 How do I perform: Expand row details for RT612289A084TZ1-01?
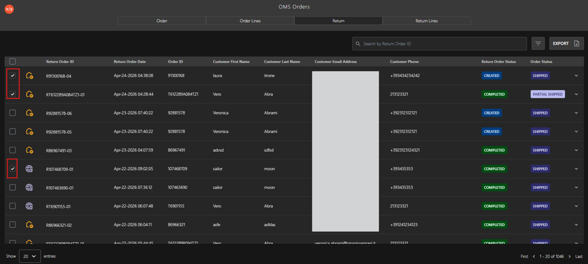point(577,94)
